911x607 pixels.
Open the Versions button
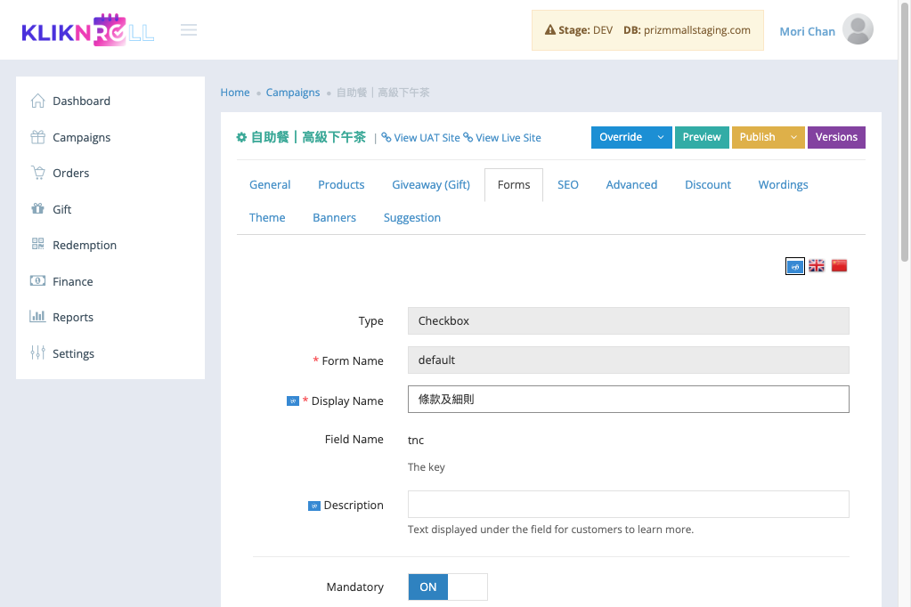(836, 137)
